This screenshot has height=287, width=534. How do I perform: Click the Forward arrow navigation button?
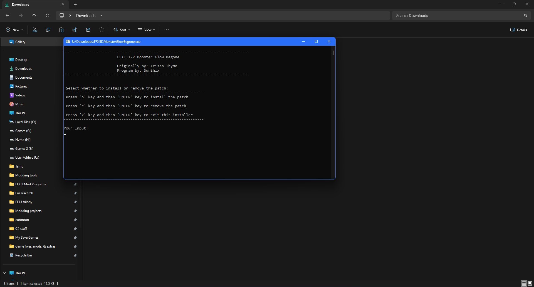click(21, 16)
